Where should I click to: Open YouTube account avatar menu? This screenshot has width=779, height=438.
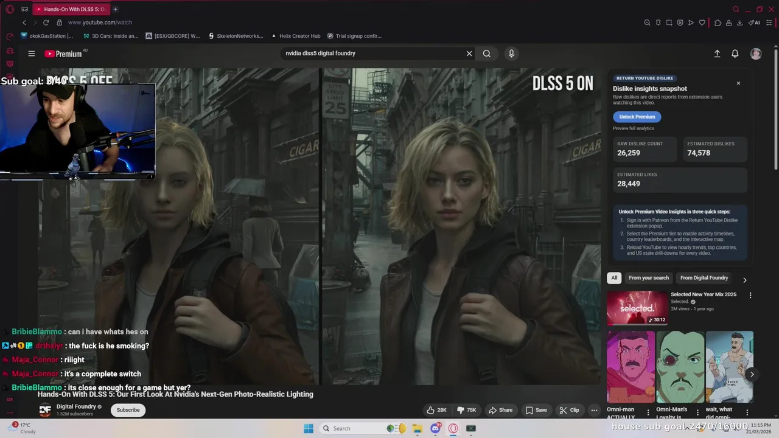756,54
